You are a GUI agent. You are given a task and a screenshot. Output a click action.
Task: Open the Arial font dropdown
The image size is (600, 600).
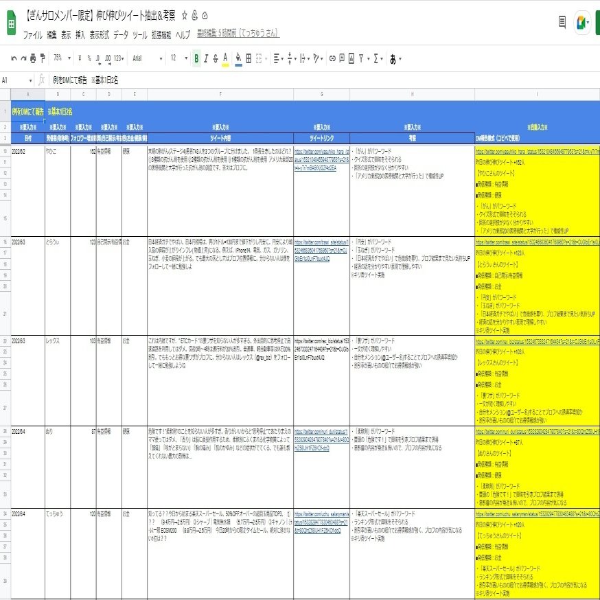coord(148,58)
